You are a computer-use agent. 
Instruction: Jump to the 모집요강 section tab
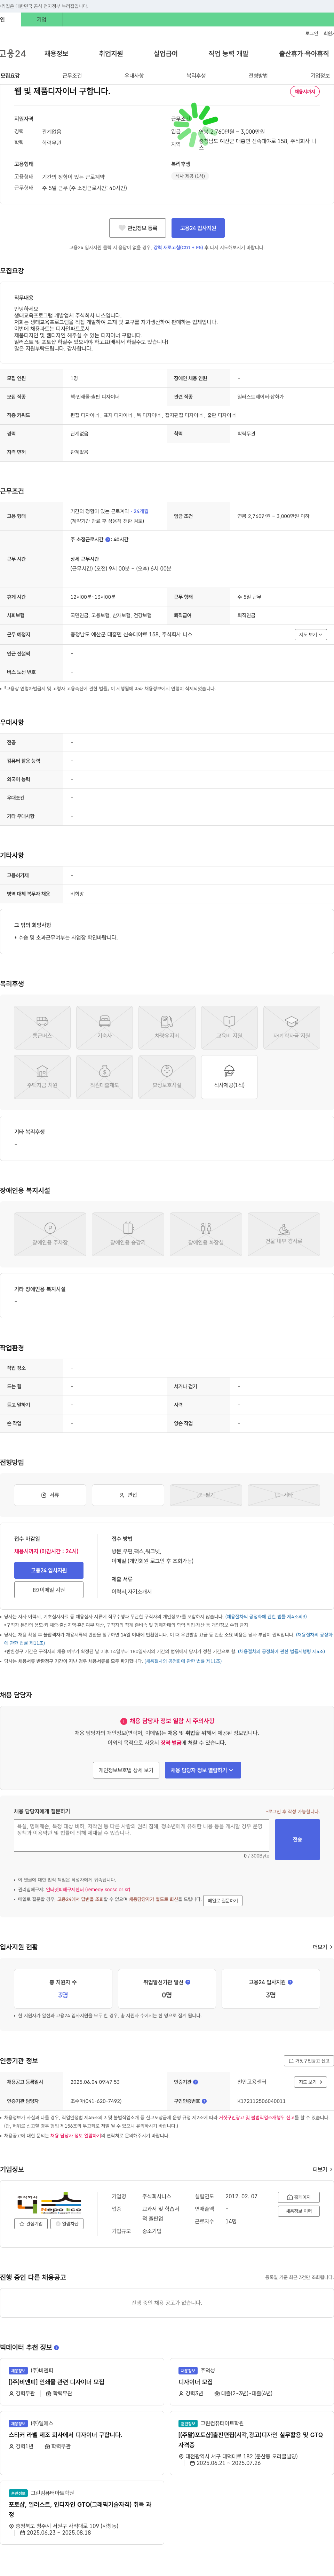(x=10, y=76)
